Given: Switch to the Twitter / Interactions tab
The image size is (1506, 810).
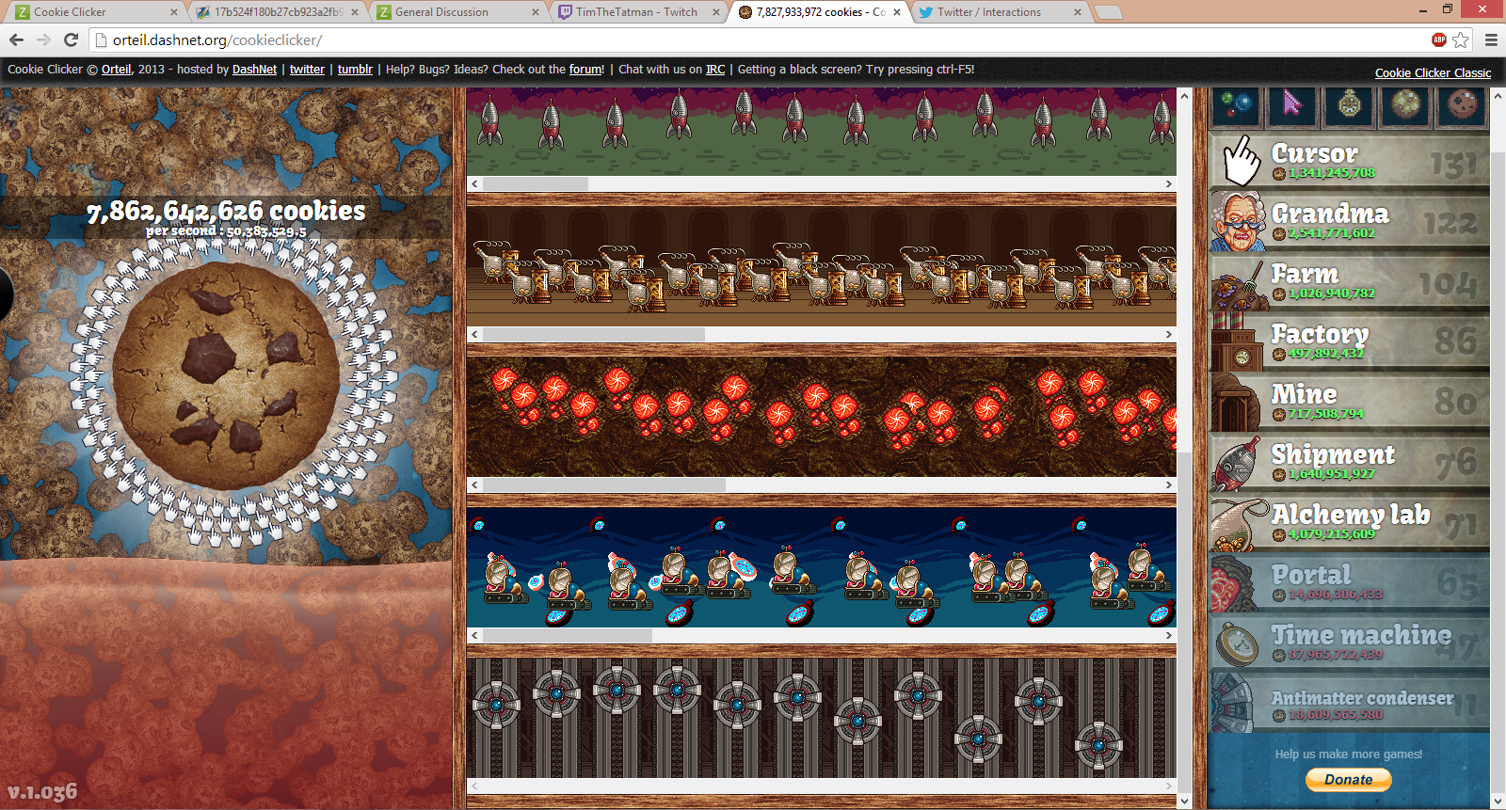Looking at the screenshot, I should 999,12.
